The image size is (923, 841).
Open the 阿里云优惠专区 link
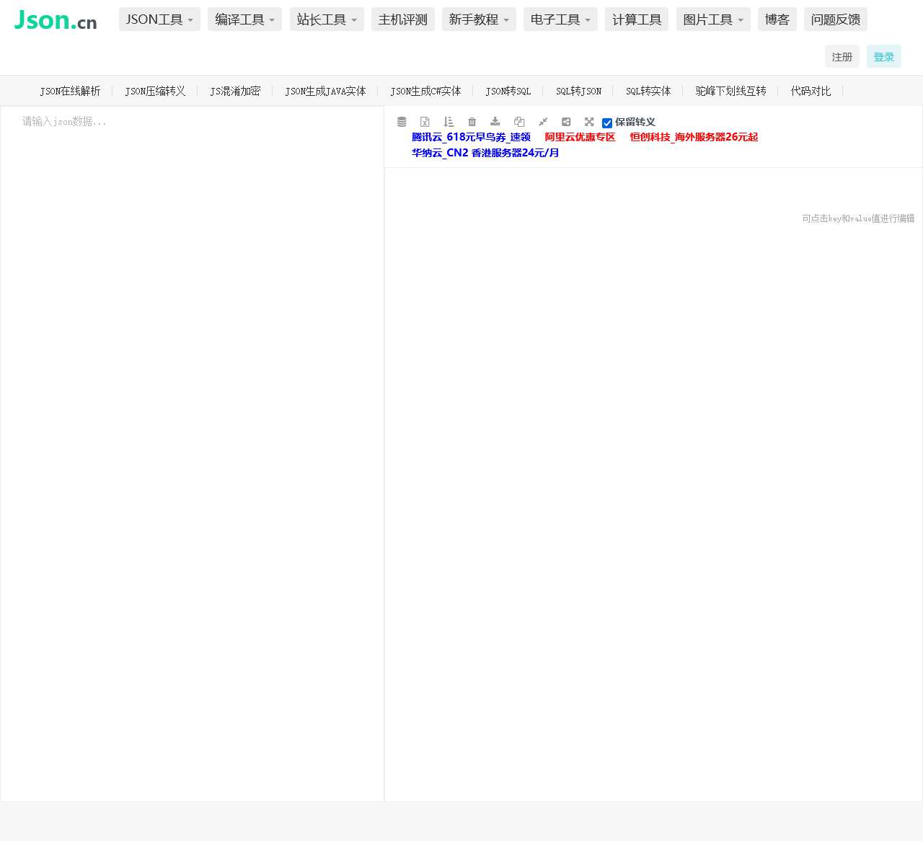click(580, 137)
